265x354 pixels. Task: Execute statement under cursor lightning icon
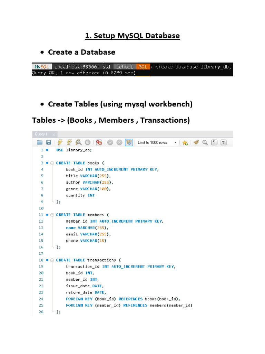pyautogui.click(x=69, y=142)
